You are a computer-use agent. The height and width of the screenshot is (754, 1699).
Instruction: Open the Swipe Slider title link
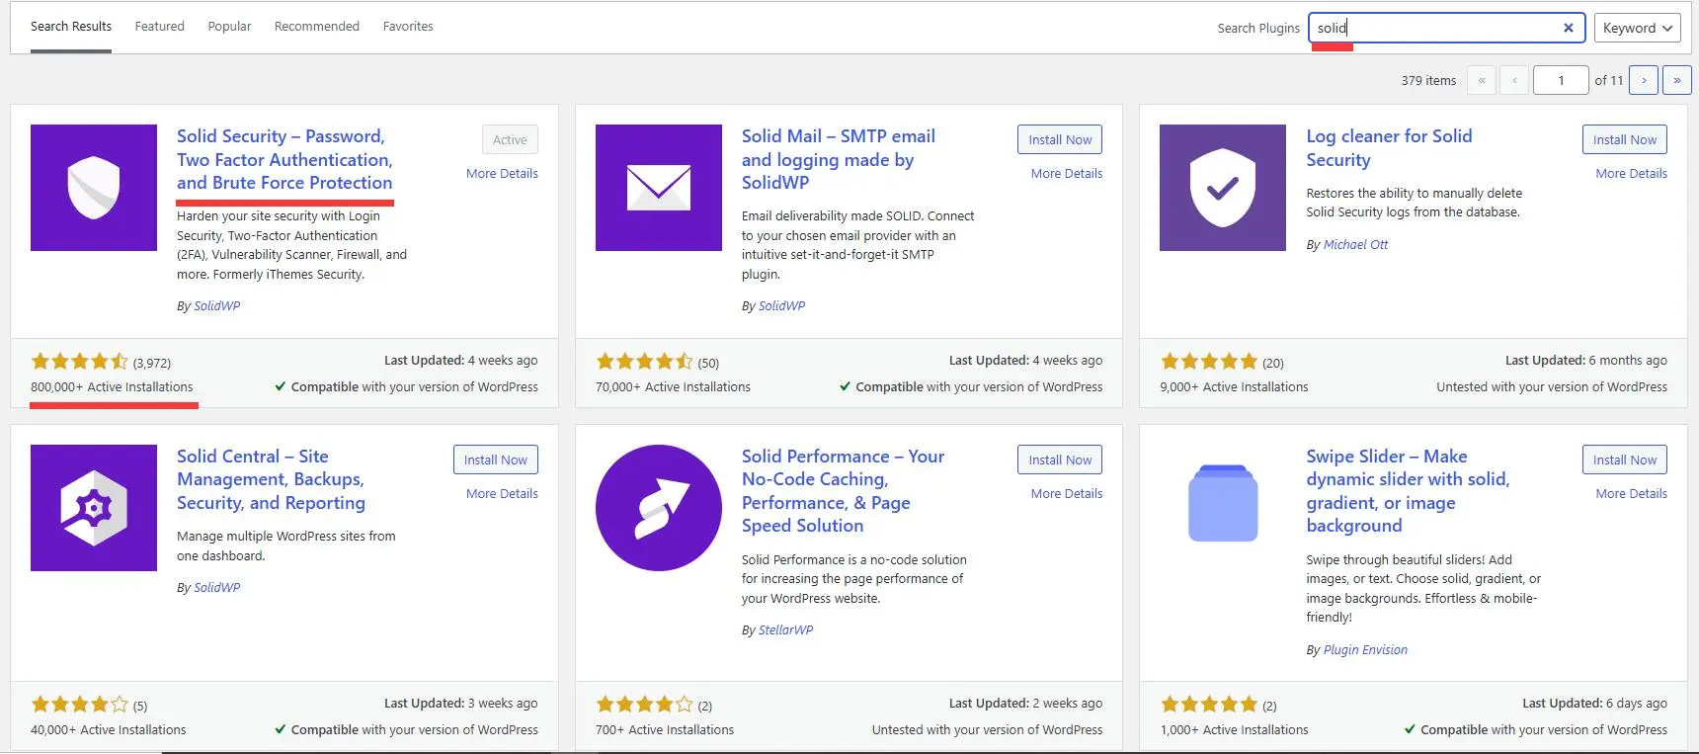tap(1408, 491)
